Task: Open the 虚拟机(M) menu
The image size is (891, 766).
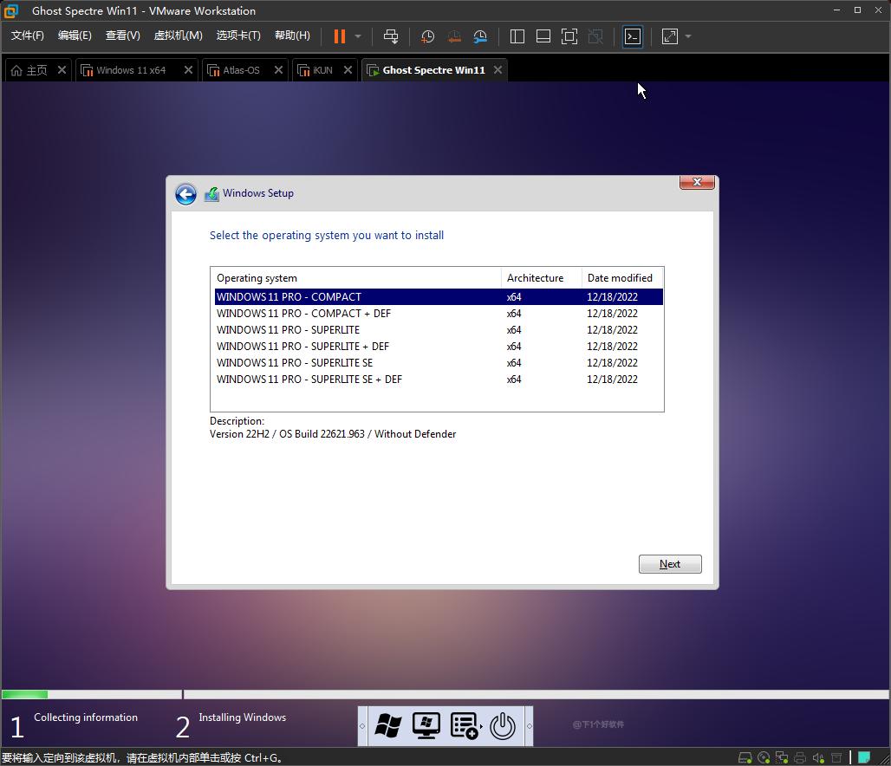Action: point(178,36)
